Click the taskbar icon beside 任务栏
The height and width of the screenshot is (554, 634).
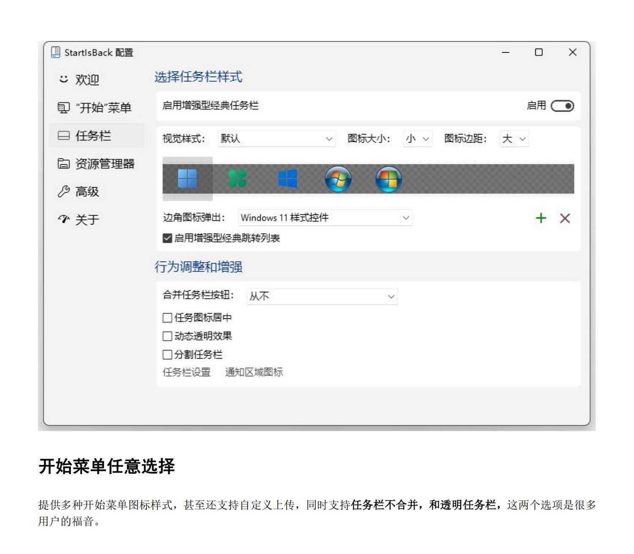pos(63,136)
